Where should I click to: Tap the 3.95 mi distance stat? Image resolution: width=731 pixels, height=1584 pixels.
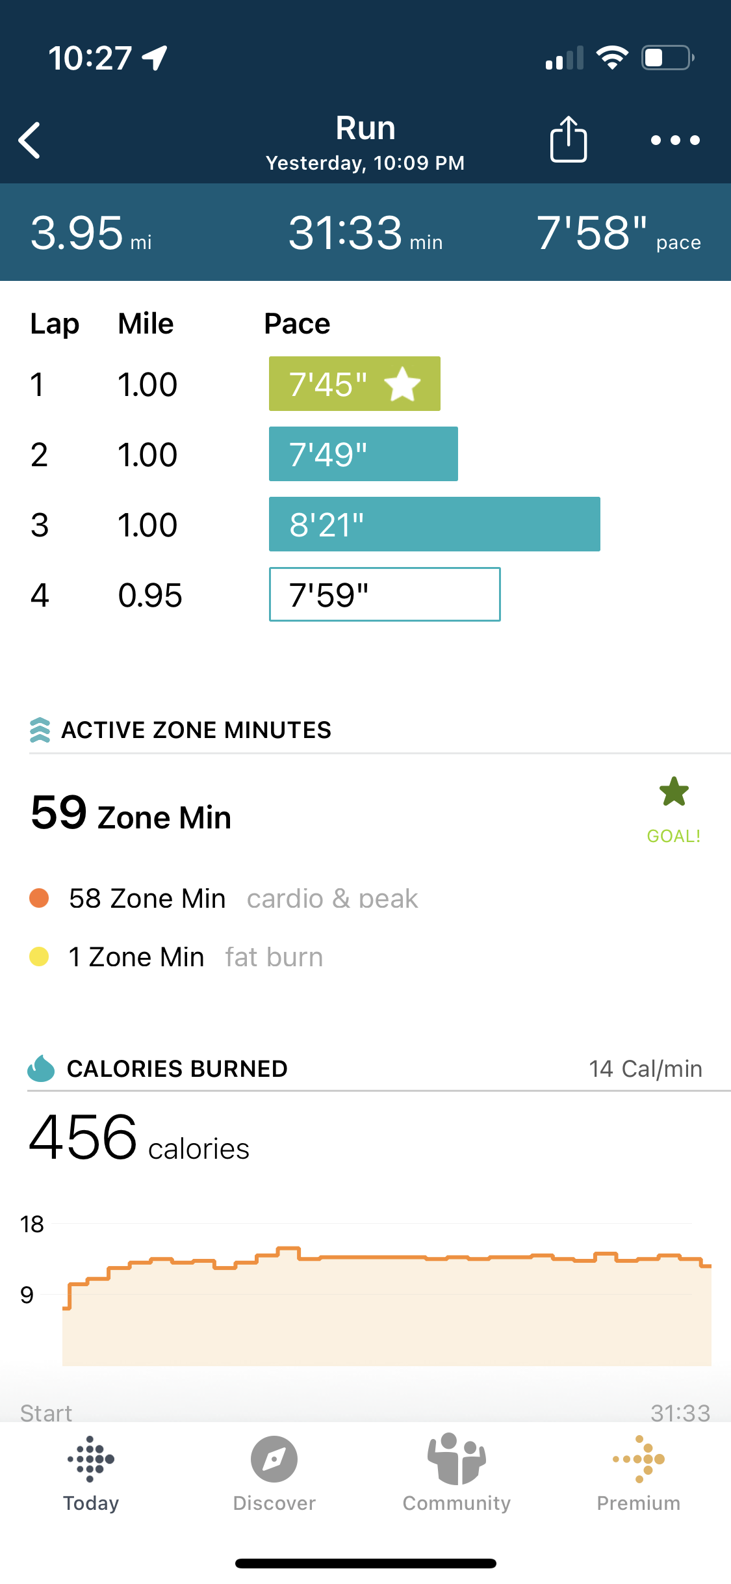click(91, 233)
